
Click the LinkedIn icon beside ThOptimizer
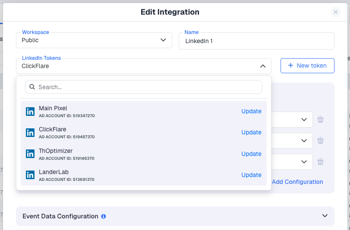pos(30,154)
